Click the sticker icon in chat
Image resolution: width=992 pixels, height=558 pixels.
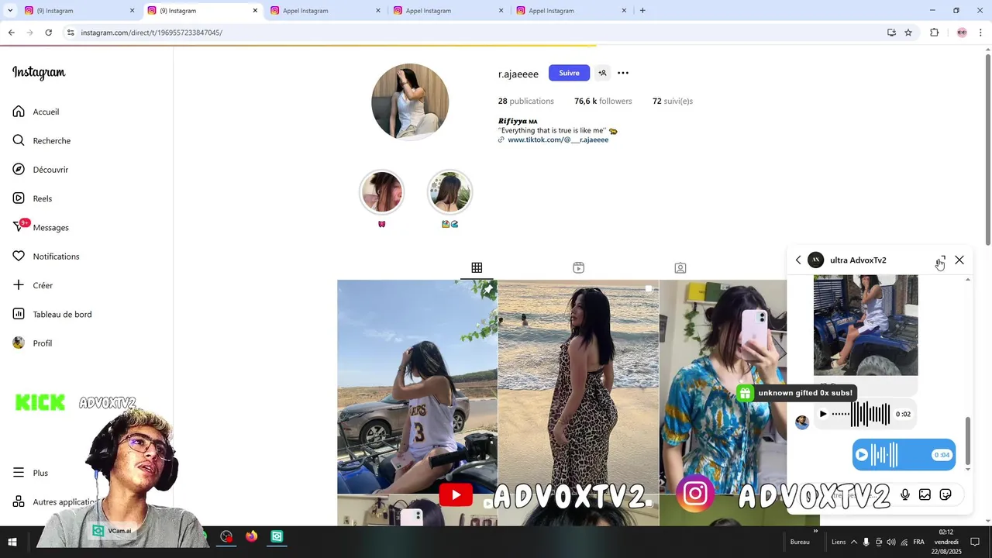click(945, 494)
